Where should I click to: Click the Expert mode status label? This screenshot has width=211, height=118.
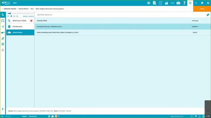(x=24, y=116)
